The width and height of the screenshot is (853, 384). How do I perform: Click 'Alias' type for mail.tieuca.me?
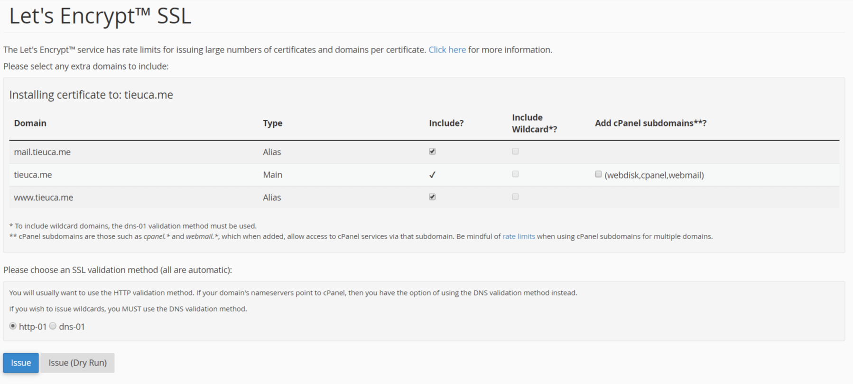(272, 152)
